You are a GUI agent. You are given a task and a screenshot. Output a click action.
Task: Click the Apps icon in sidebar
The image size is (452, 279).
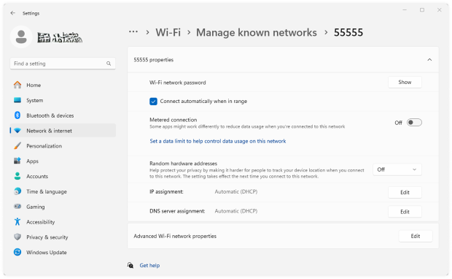coord(17,161)
